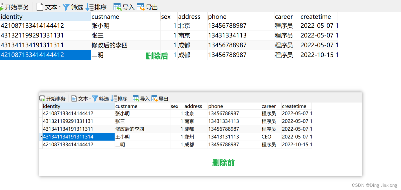Image resolution: width=401 pixels, height=190 pixels.
Task: Select the identity column header in the lower window
Action: click(78, 106)
